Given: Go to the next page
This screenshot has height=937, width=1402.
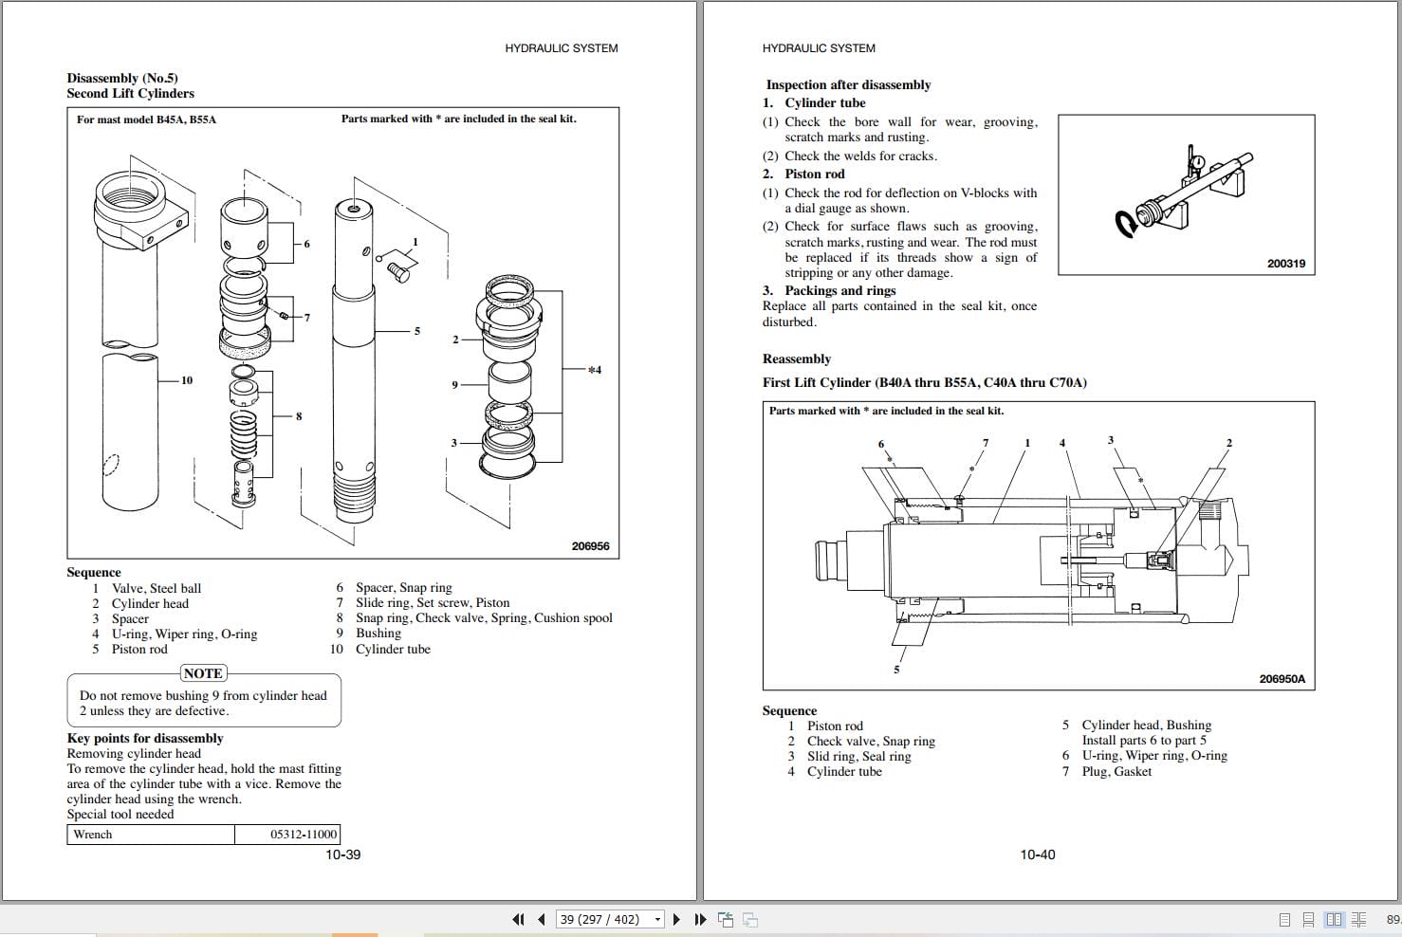Looking at the screenshot, I should (x=676, y=919).
